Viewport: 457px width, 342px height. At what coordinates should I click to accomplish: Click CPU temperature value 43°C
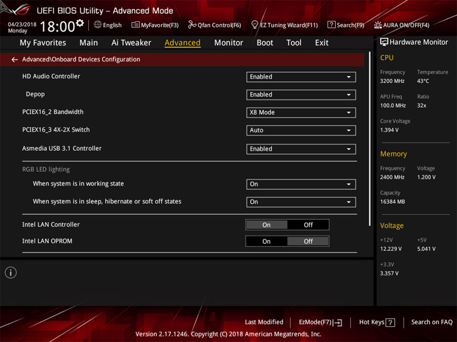click(x=423, y=81)
